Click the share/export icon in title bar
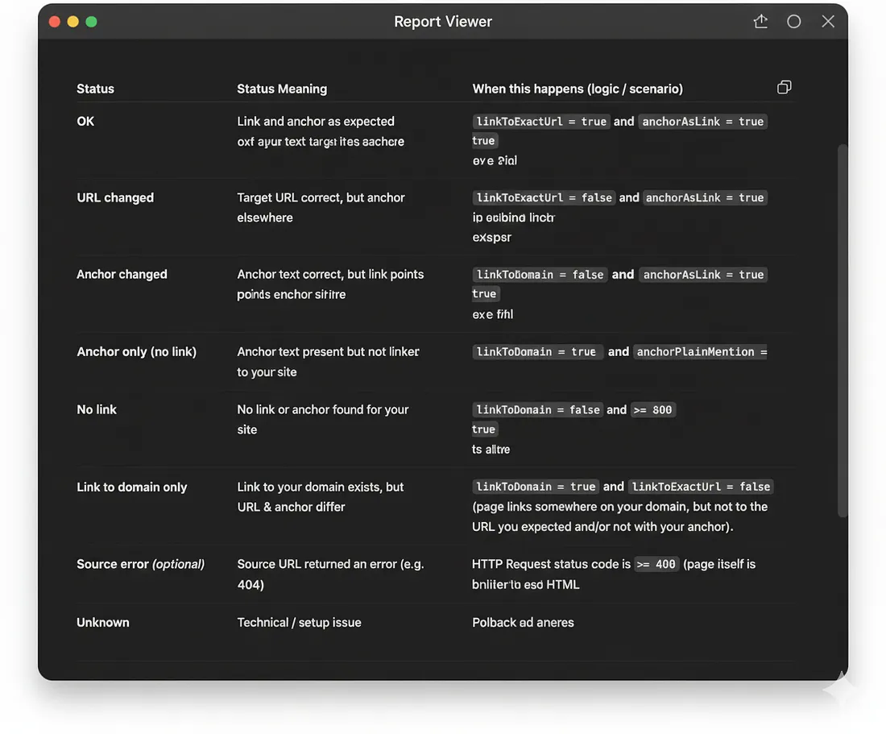 [760, 22]
